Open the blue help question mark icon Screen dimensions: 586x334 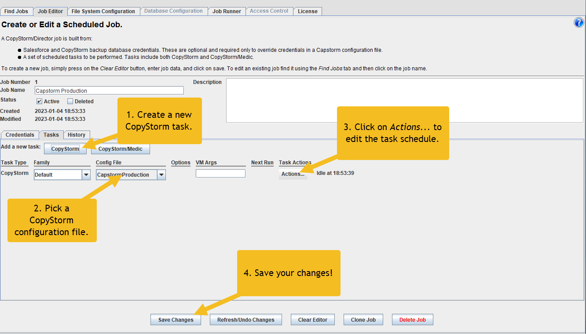(x=579, y=23)
